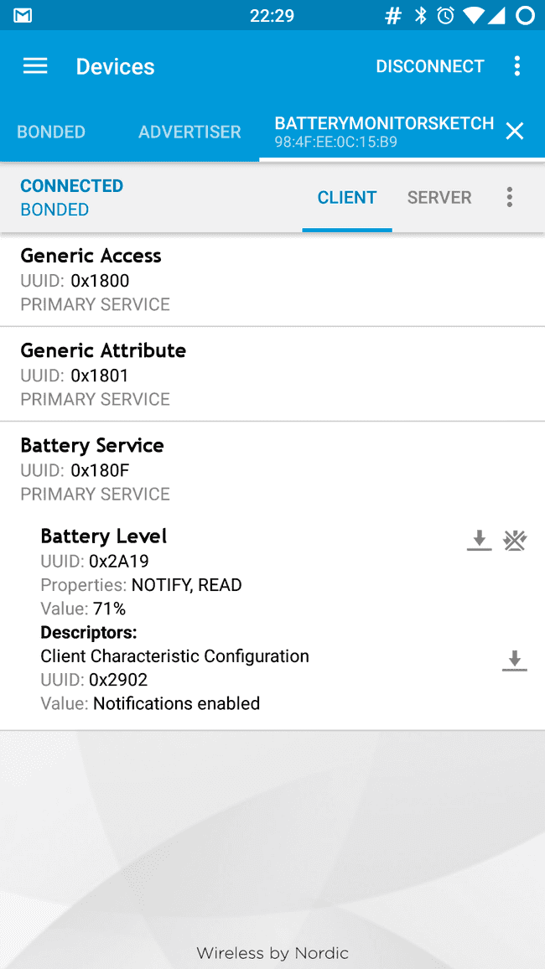Close the BATTERYMONITORSKETCH device tab
This screenshot has width=545, height=969.
pyautogui.click(x=514, y=131)
